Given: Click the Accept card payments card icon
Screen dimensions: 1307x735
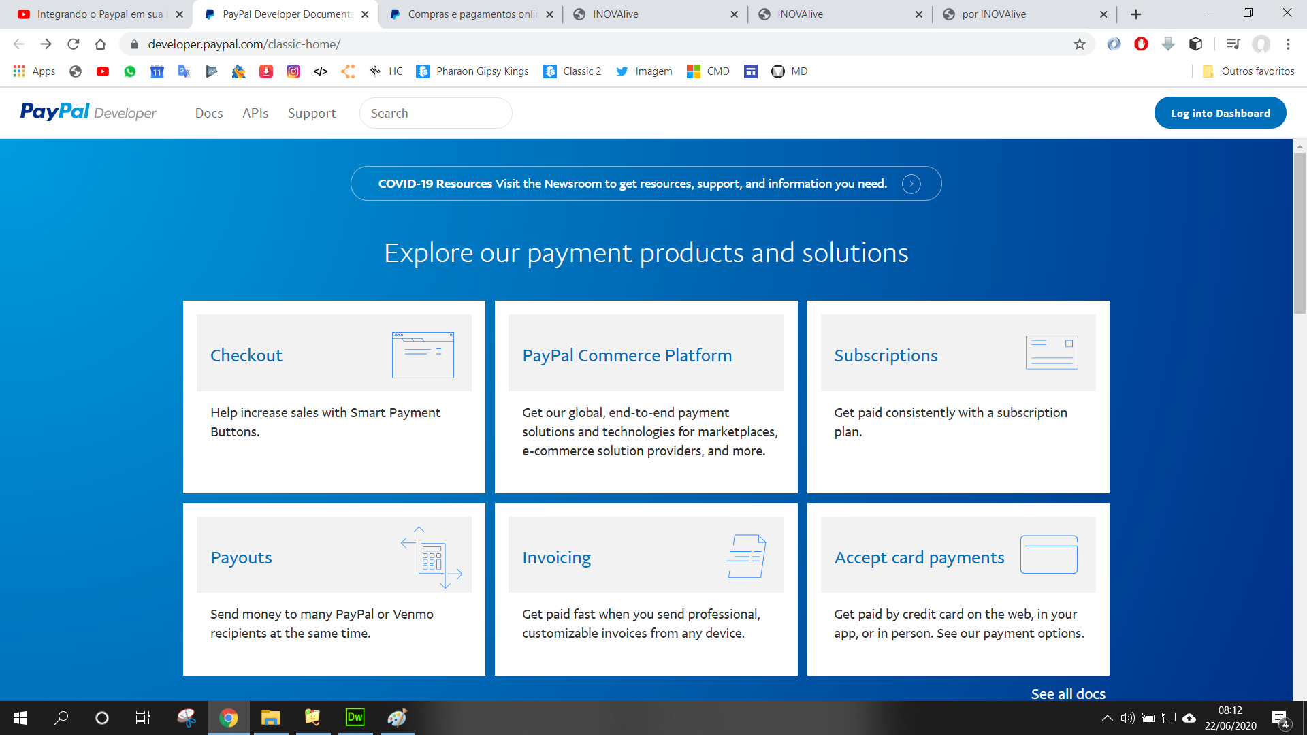Looking at the screenshot, I should 1048,555.
